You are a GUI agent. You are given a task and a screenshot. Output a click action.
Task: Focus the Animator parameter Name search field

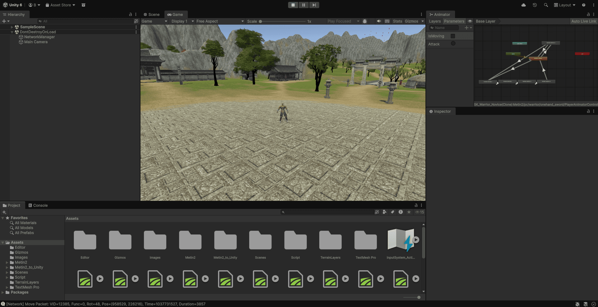[x=444, y=28]
